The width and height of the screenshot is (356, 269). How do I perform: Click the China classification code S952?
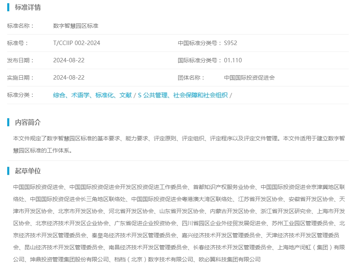point(231,43)
